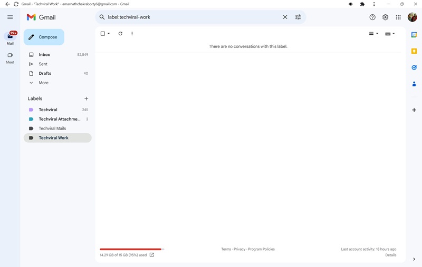Screen dimensions: 422x267
Task: Open the extensions puzzle icon
Action: (362, 4)
